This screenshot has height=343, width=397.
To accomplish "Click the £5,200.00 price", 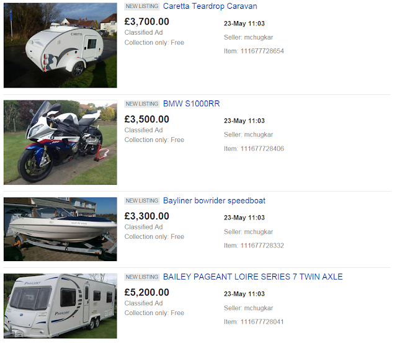I will tap(146, 292).
